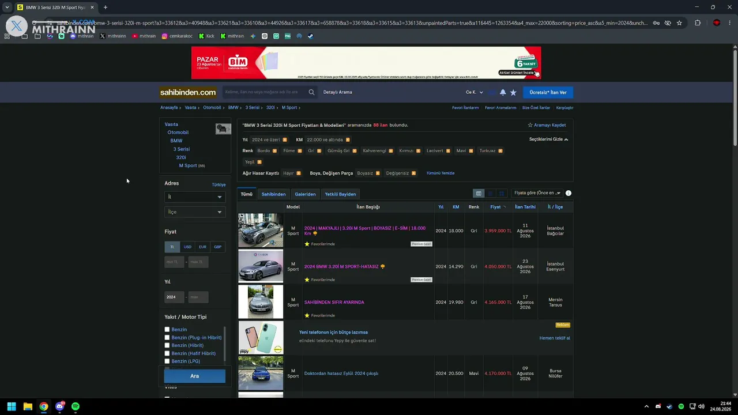Remove the Gümüş Gri color filter
The height and width of the screenshot is (415, 738).
355,151
